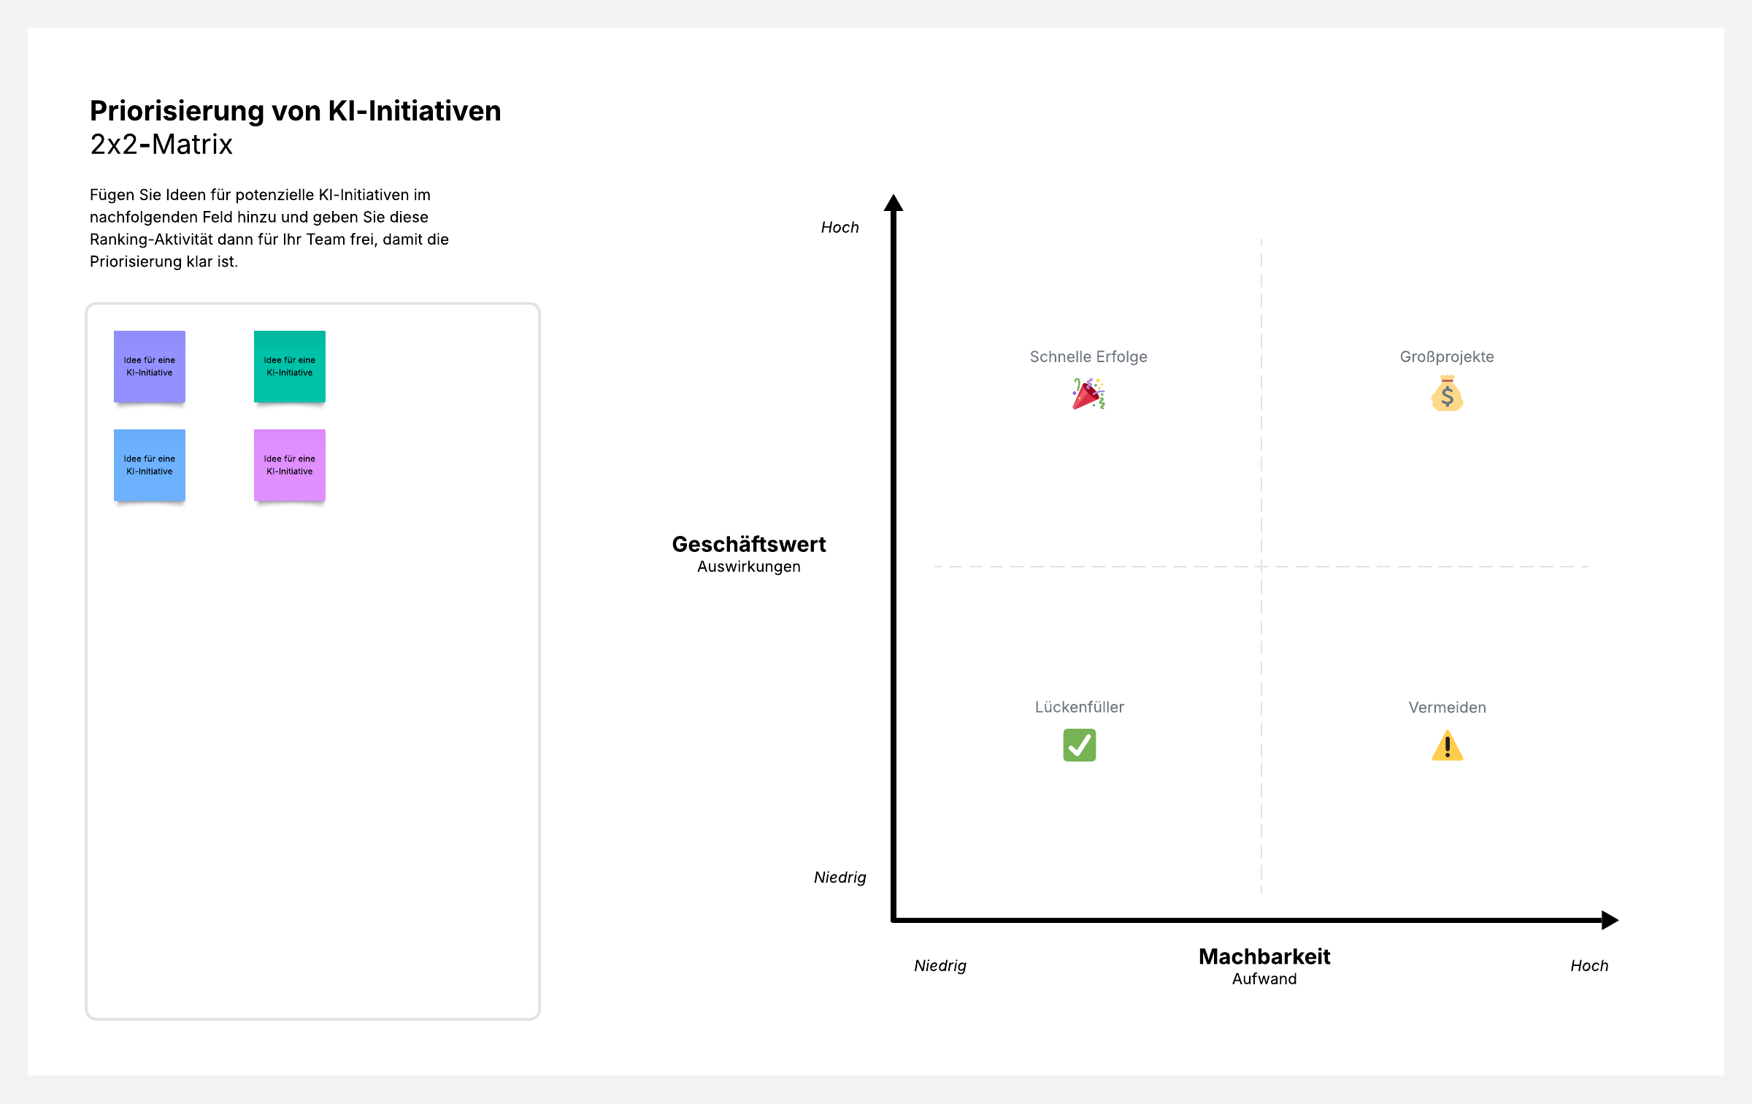Click the yellow warning icon under Vermeiden
This screenshot has height=1104, width=1752.
pyautogui.click(x=1447, y=746)
